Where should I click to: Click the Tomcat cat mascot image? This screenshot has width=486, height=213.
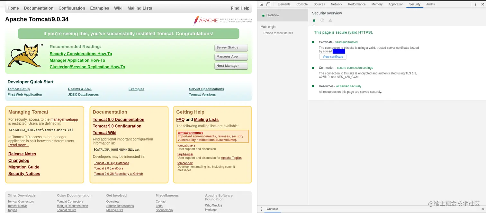[25, 55]
